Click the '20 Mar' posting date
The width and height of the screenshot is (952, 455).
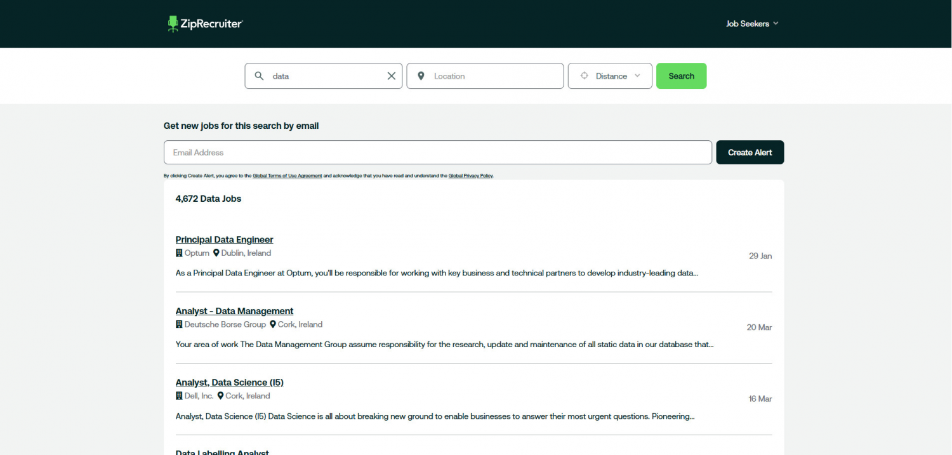(760, 327)
